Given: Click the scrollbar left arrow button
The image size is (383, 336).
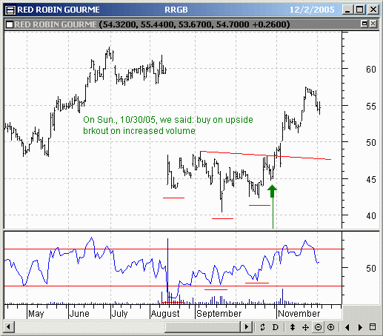Looking at the screenshot, I should (9, 327).
